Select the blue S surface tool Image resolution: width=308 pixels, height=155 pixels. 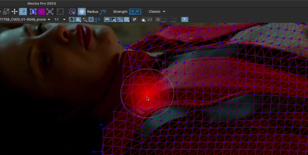33,12
